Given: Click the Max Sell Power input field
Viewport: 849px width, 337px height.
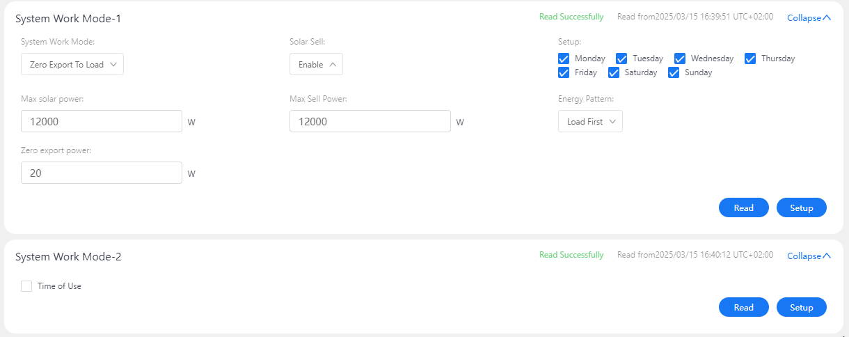Looking at the screenshot, I should (370, 121).
